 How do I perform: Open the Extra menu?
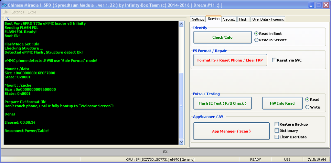32,12
